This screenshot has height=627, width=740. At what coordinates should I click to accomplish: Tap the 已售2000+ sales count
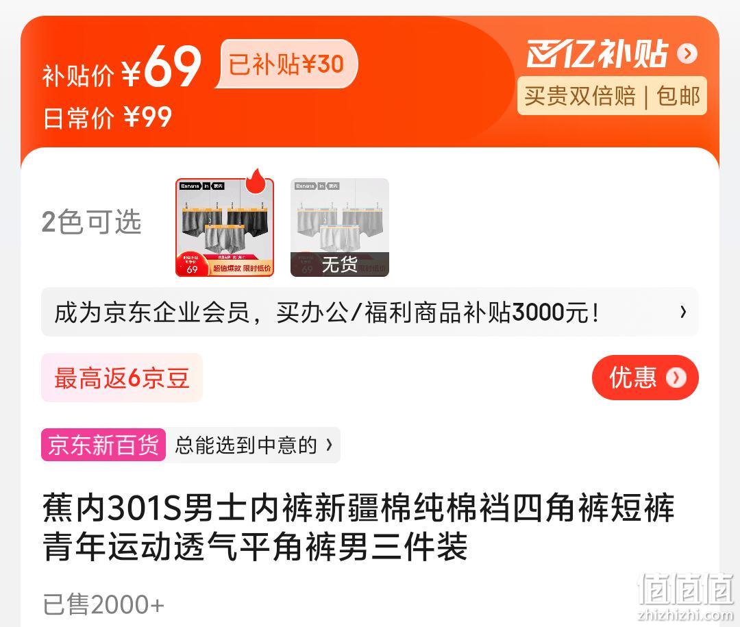click(103, 604)
